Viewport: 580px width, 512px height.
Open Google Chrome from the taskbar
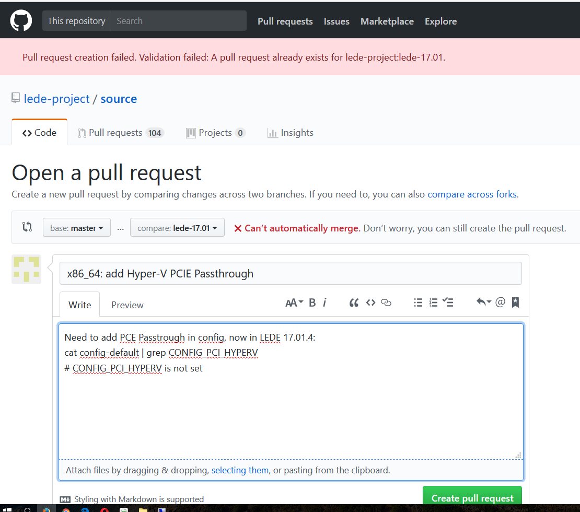coord(66,509)
